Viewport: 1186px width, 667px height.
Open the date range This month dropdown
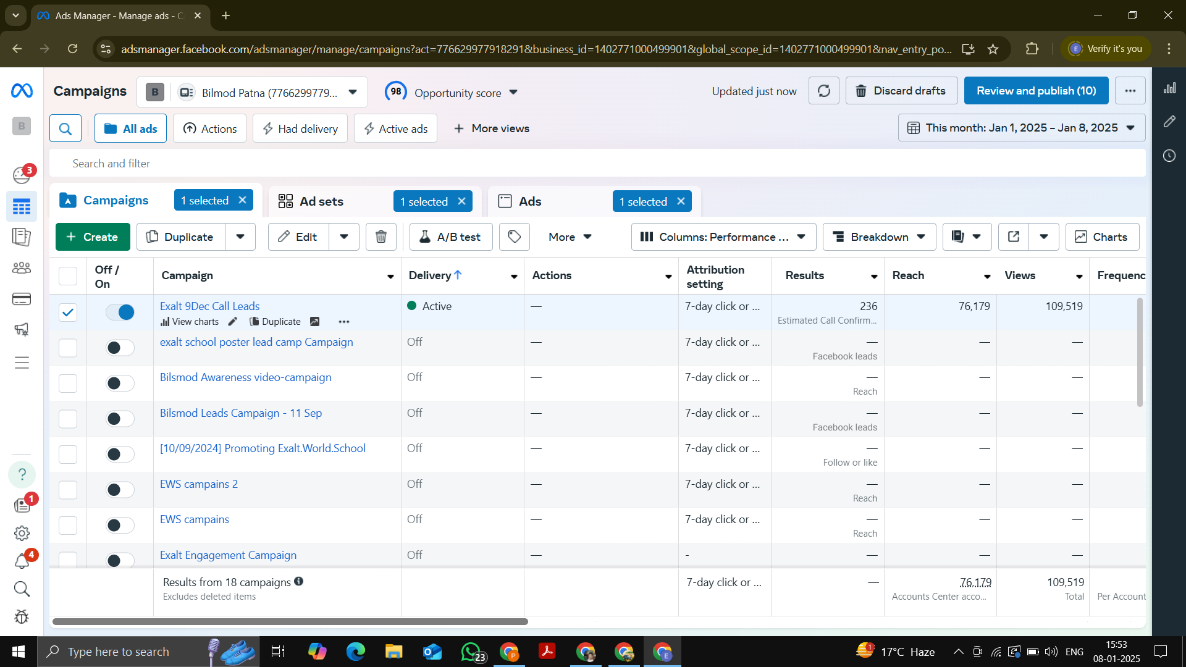pyautogui.click(x=1022, y=128)
